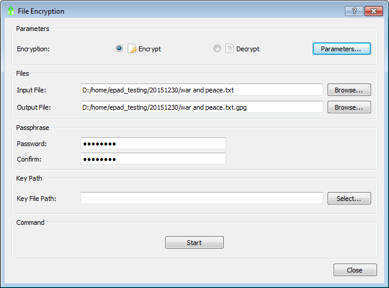Screen dimensions: 389x288
Task: Select the Encrypt radio button
Action: point(119,48)
